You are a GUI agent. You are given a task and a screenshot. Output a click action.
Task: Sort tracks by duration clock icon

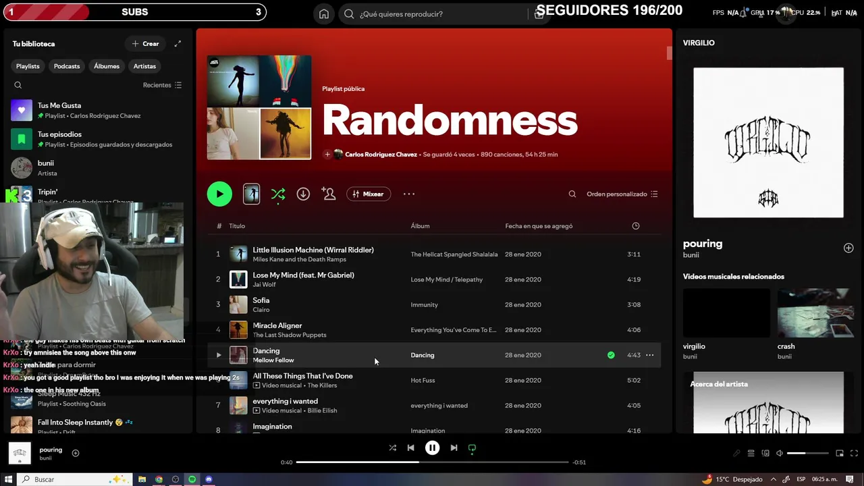[x=635, y=226]
